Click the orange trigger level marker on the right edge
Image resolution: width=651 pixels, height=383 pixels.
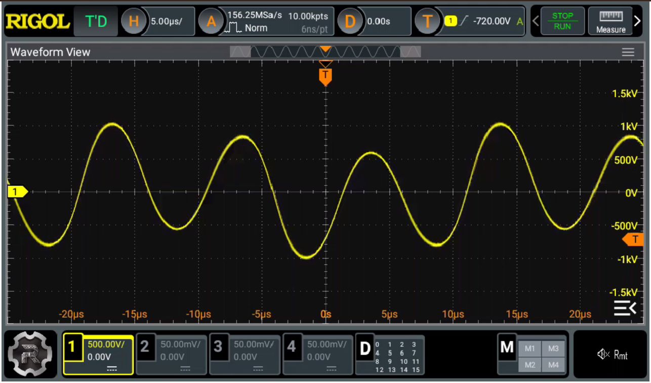coord(633,240)
